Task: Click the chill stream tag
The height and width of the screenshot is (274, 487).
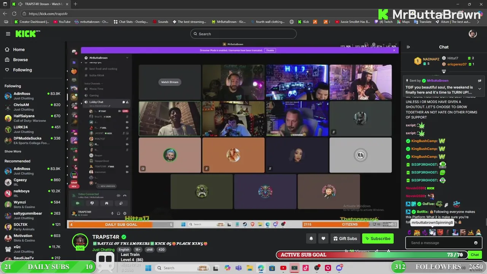Action: click(x=150, y=250)
